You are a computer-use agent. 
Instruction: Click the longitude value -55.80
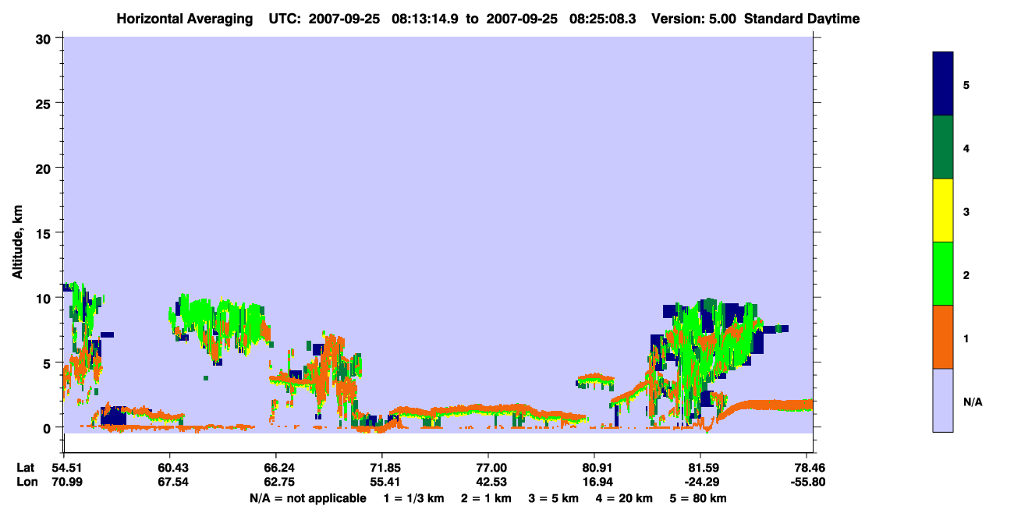click(809, 482)
